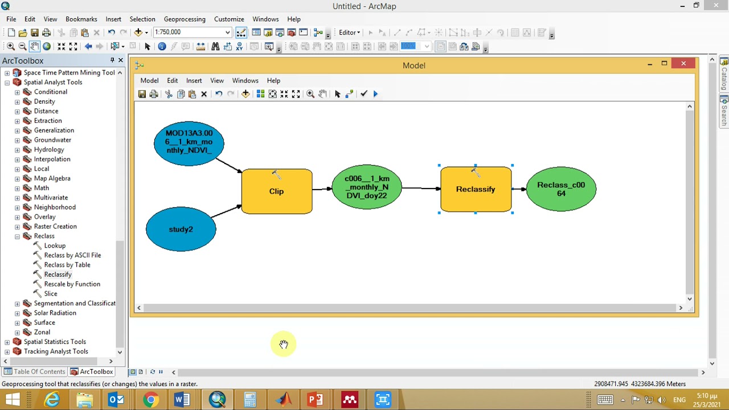729x410 pixels.
Task: Open Word from the taskbar
Action: pyautogui.click(x=182, y=400)
